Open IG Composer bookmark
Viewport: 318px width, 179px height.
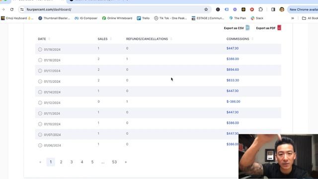pos(86,18)
